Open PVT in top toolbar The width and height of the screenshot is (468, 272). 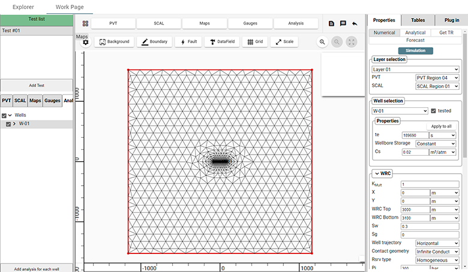[x=113, y=23]
